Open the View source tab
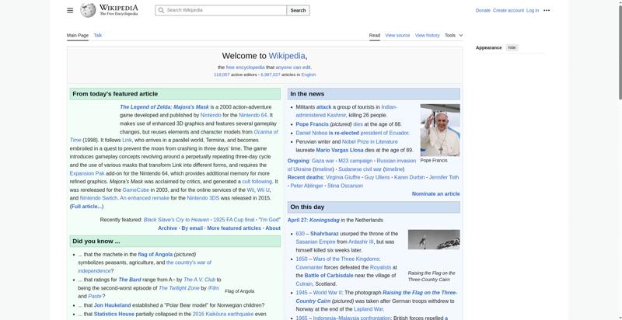Screen dimensions: 622x320 pos(397,35)
